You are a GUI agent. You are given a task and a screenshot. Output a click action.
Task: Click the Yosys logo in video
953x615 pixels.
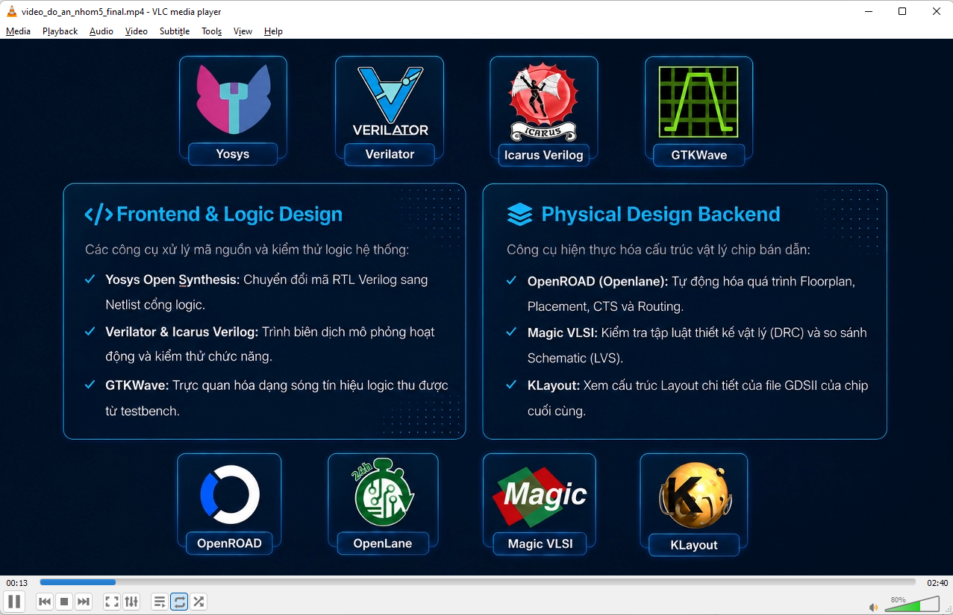(x=233, y=99)
